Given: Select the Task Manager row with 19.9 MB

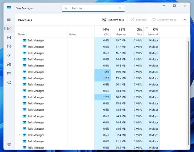Looking at the screenshot, I should click(x=87, y=72).
